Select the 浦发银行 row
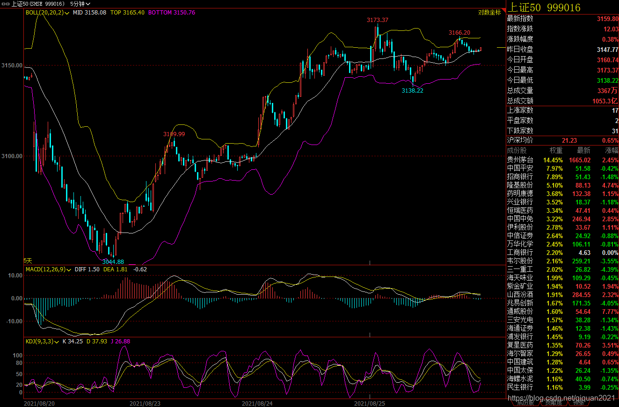This screenshot has height=407, width=619. [563, 337]
